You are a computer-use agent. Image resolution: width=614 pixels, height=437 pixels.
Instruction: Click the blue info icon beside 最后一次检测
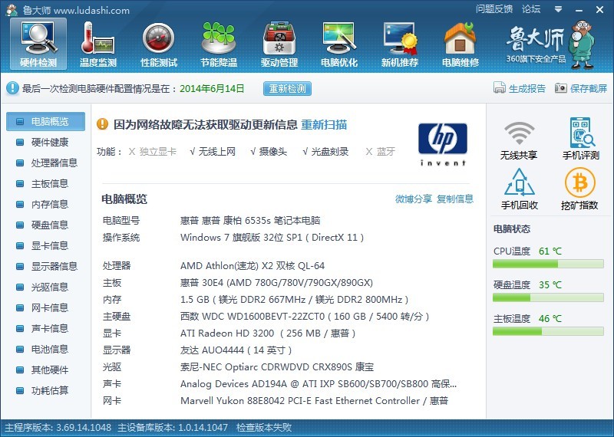pos(12,88)
